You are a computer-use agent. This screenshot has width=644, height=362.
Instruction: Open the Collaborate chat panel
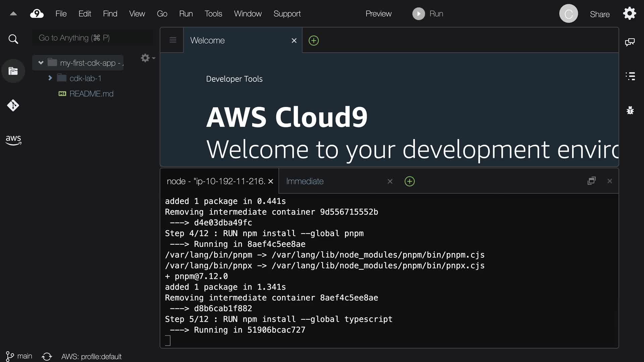click(x=630, y=42)
